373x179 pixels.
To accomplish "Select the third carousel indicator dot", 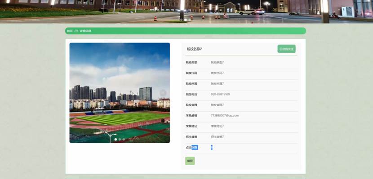I will pos(124,140).
